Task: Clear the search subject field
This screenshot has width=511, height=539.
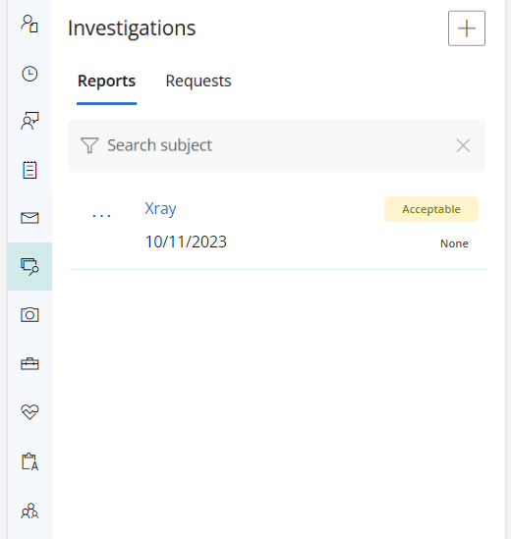Action: 463,145
